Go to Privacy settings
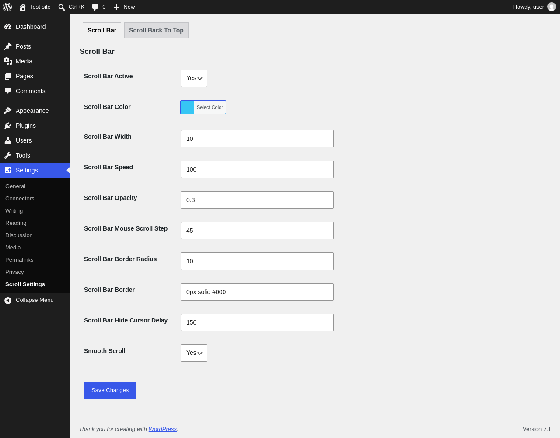560x438 pixels. point(14,272)
